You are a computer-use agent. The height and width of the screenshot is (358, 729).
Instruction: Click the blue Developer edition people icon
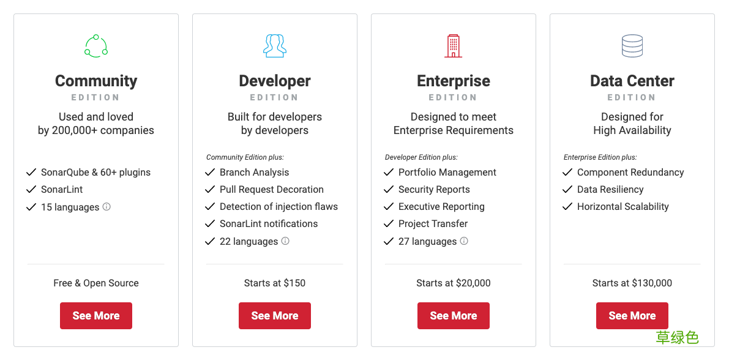274,46
